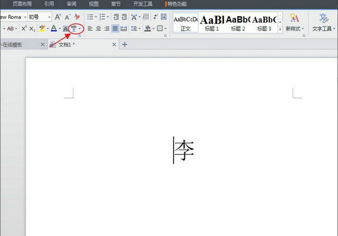This screenshot has width=338, height=236.
Task: Insert a numbered list
Action: [102, 17]
